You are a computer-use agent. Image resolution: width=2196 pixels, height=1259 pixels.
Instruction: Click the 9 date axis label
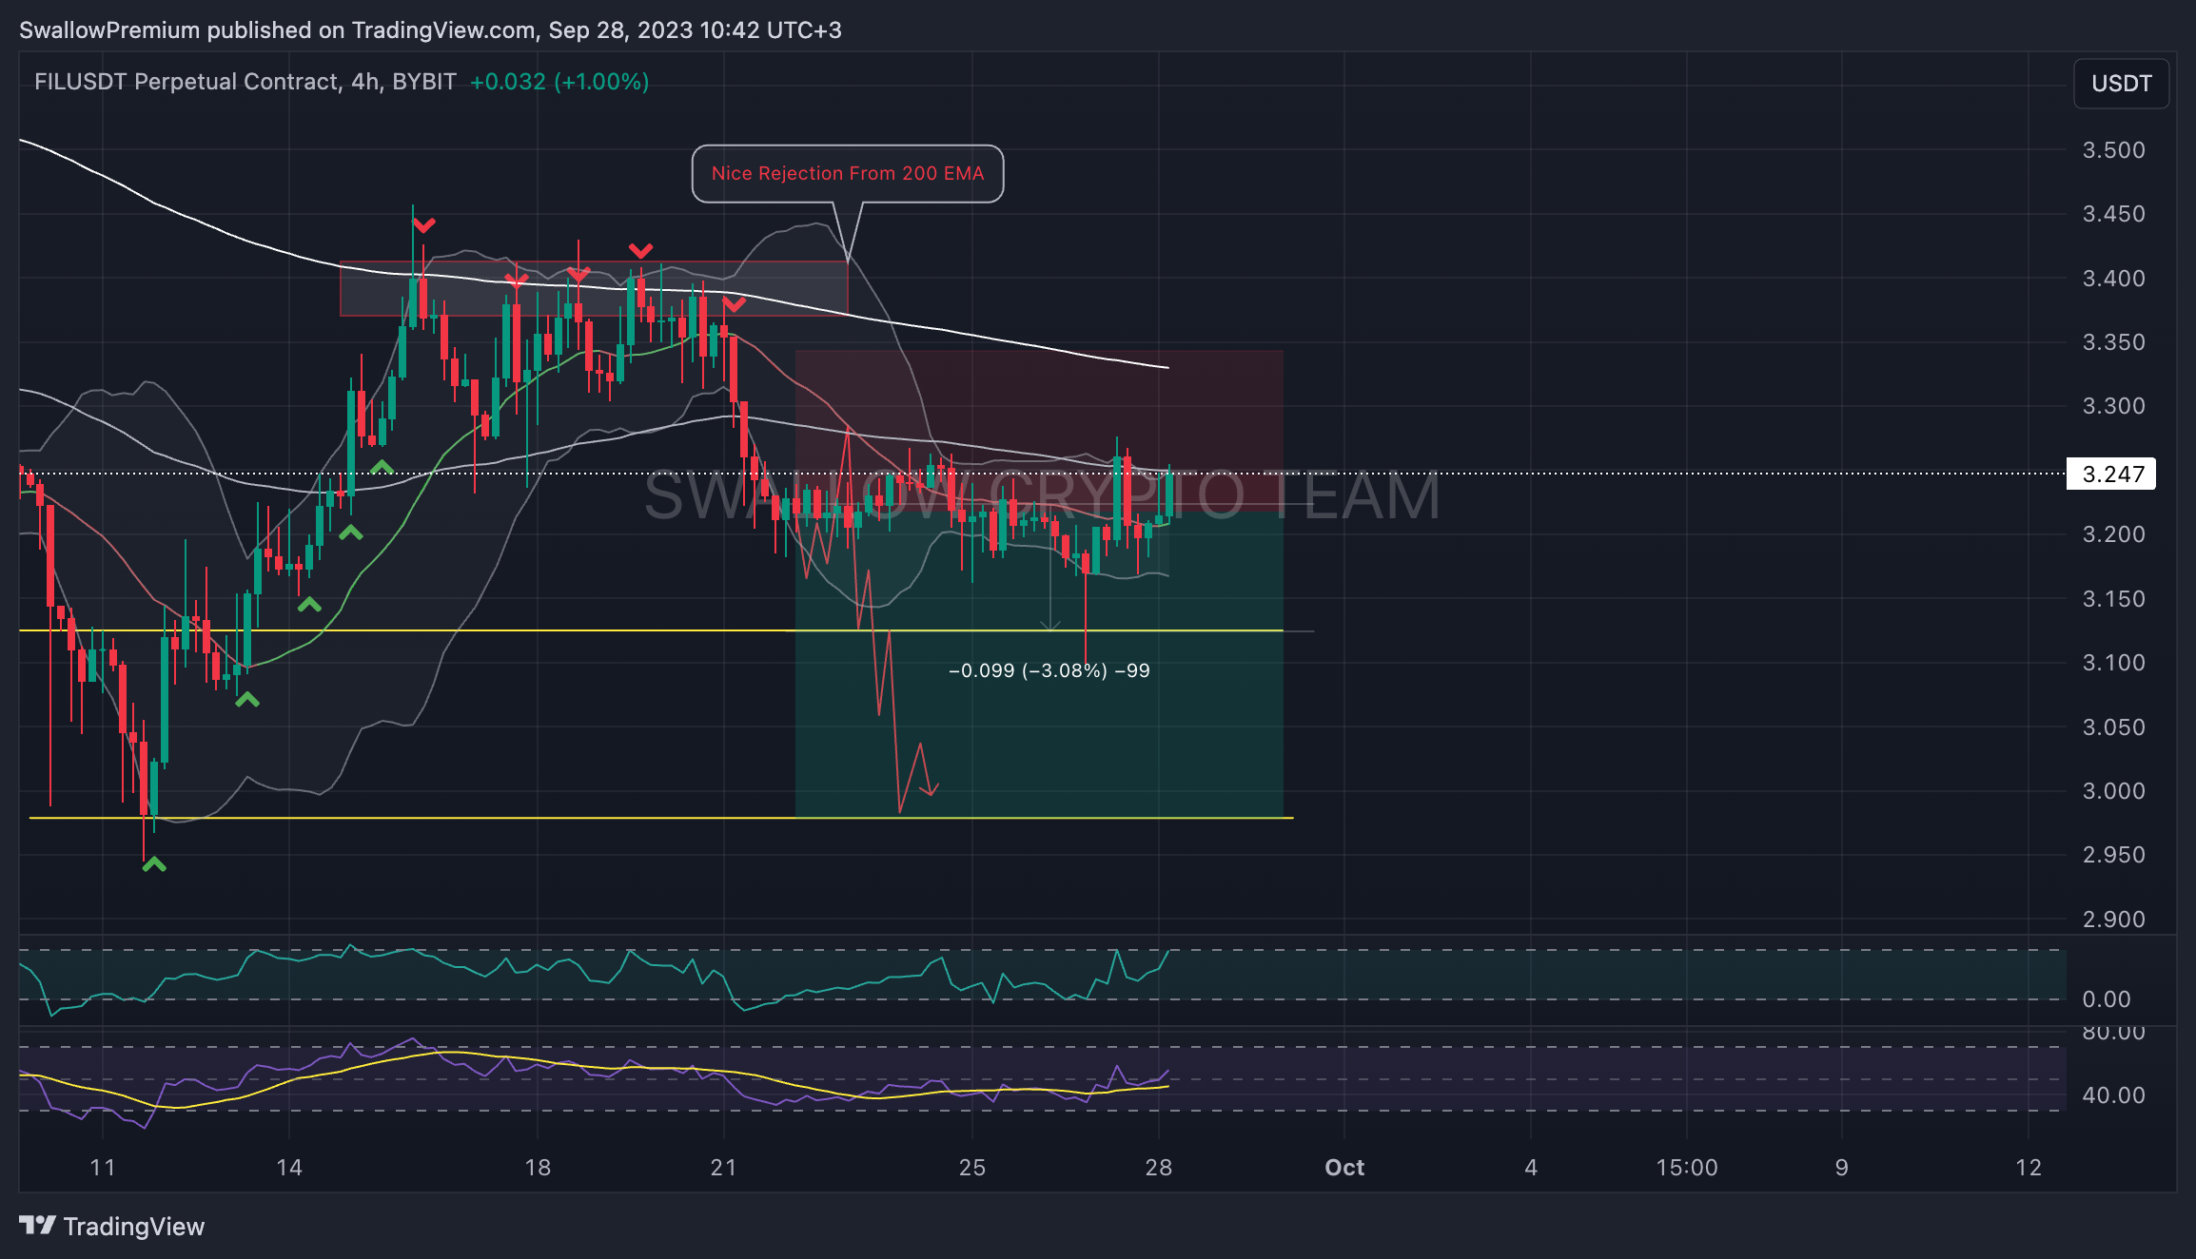(x=1842, y=1168)
